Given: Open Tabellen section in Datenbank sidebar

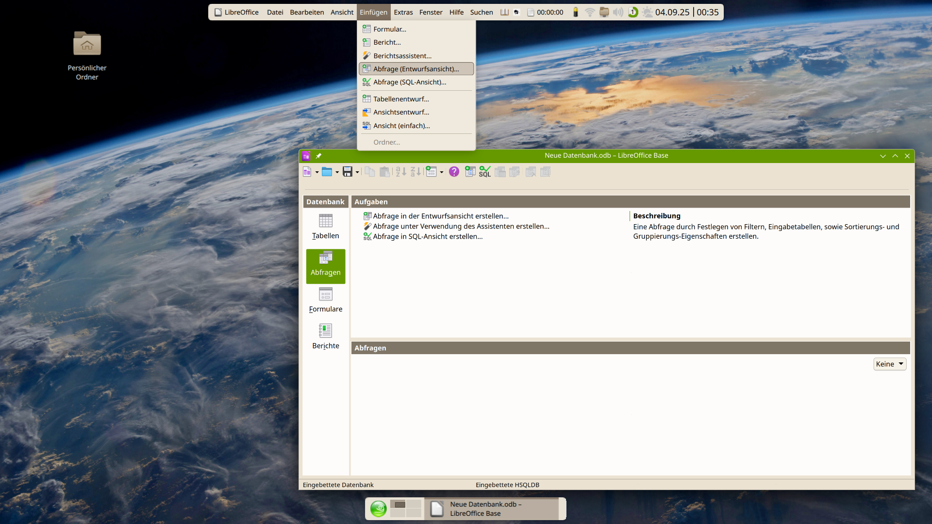Looking at the screenshot, I should [x=325, y=227].
